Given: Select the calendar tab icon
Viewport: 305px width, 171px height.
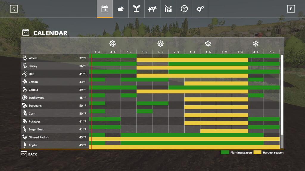Looking at the screenshot, I should (105, 9).
